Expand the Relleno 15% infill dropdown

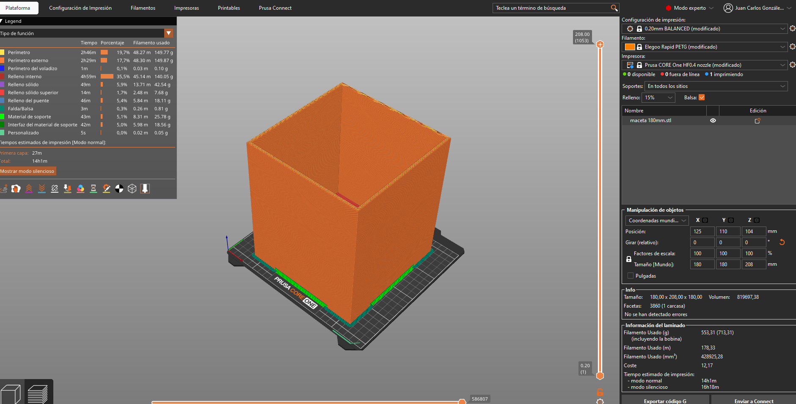(658, 98)
